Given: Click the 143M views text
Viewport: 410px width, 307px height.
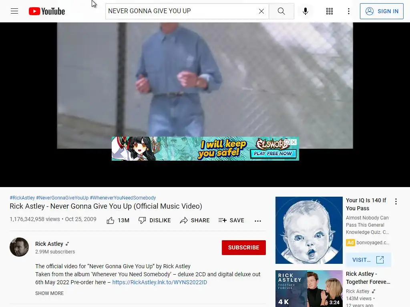Looking at the screenshot, I should point(359,298).
